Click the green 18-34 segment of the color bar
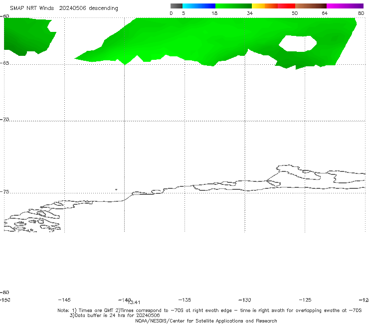Screen dimensions: 369x324 233,6
